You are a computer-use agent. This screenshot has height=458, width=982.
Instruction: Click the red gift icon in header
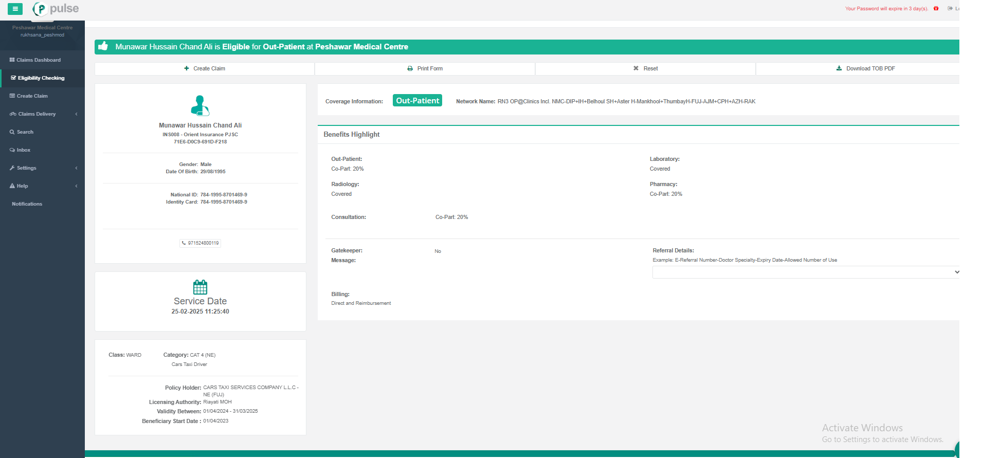(936, 8)
